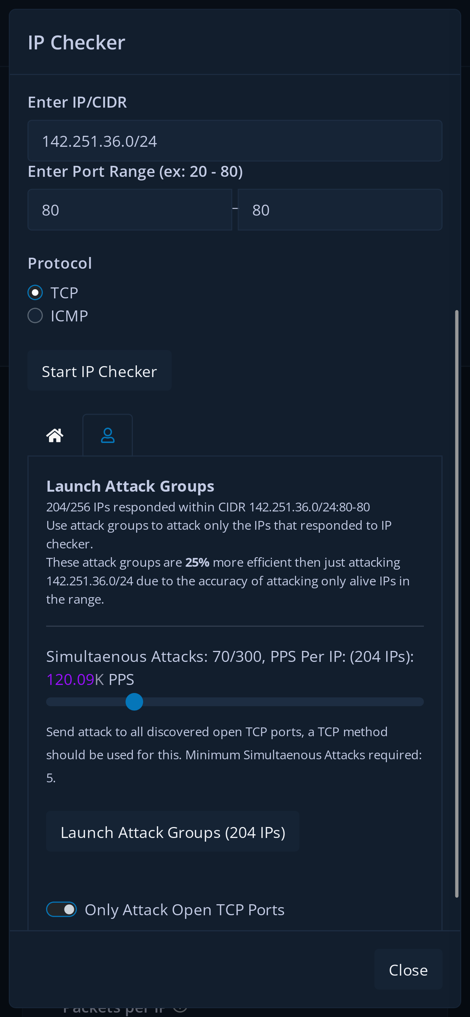Click Start IP Checker
The width and height of the screenshot is (470, 1017).
100,370
